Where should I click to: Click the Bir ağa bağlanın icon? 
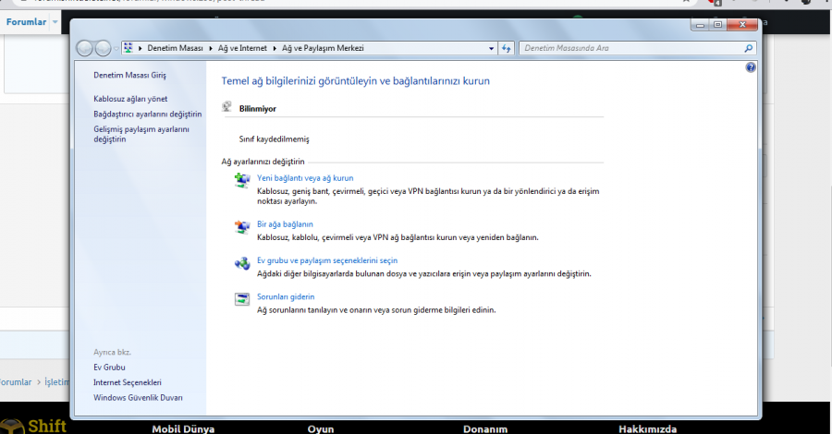coord(242,227)
